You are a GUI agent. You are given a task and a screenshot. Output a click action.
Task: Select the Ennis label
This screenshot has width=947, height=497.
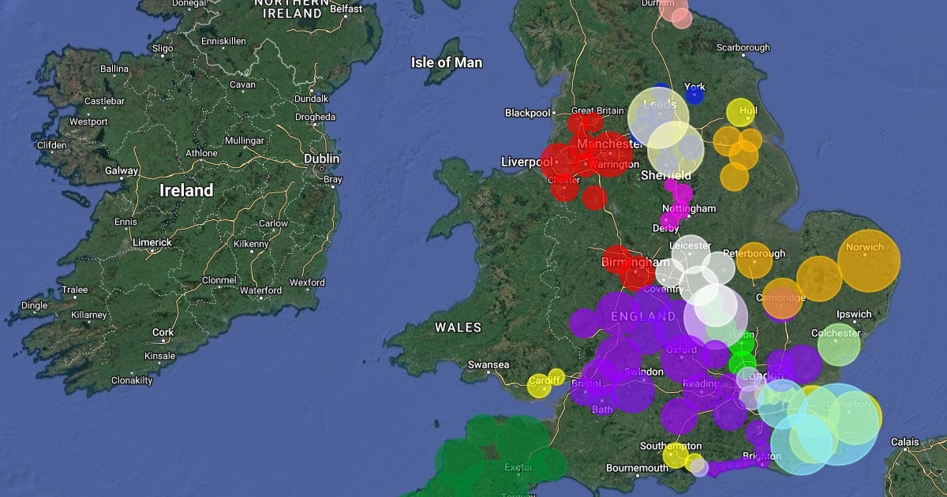click(125, 222)
